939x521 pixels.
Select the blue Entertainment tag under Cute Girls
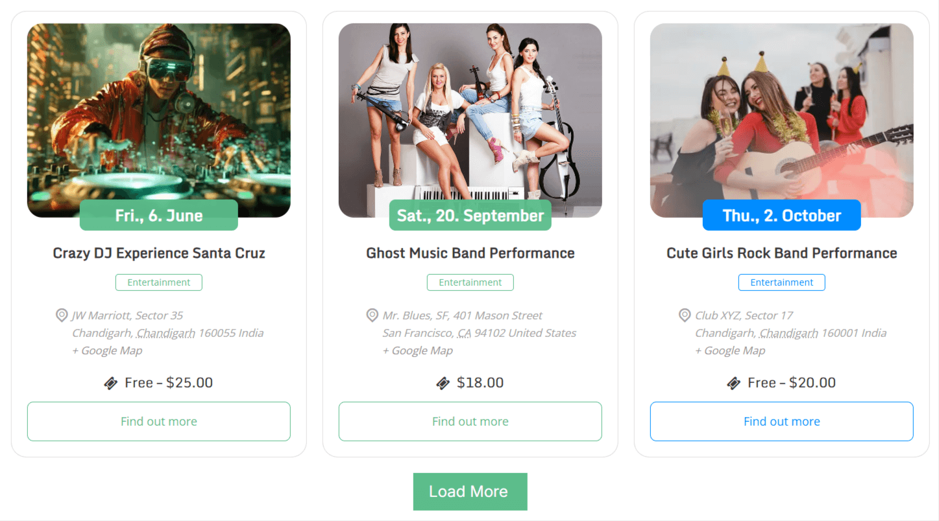pyautogui.click(x=782, y=283)
